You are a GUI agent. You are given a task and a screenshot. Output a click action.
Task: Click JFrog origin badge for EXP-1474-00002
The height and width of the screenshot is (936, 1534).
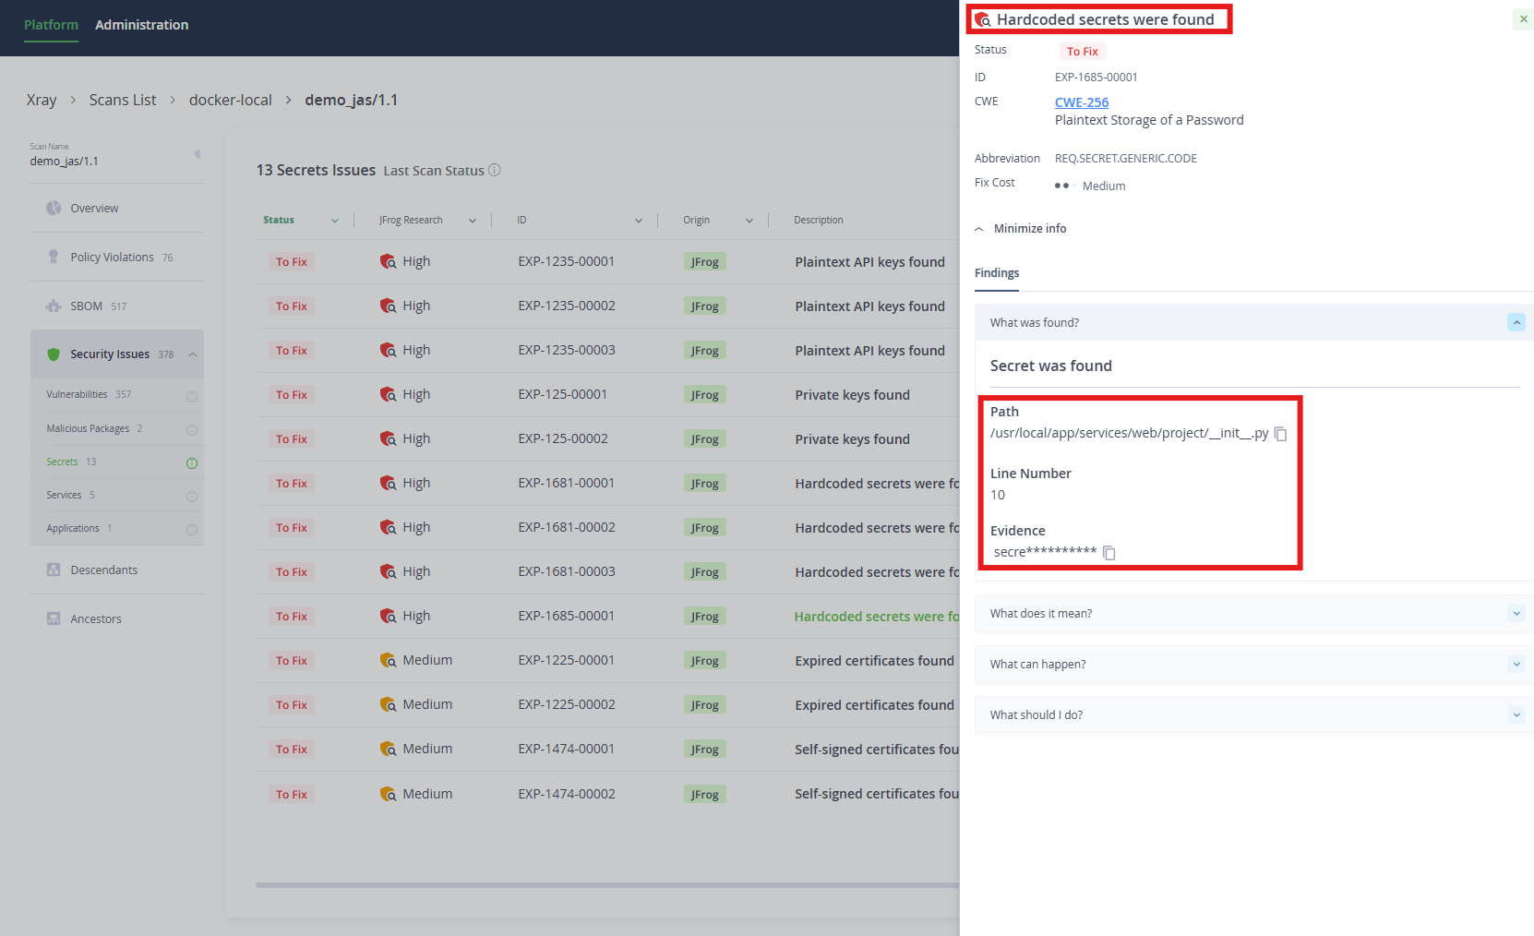[705, 794]
